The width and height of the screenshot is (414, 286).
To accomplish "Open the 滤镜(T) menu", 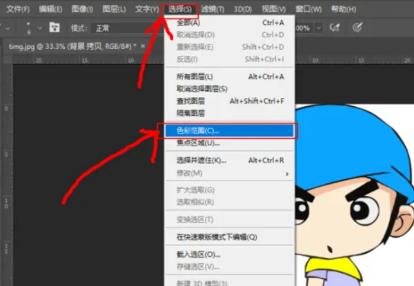I will point(213,9).
